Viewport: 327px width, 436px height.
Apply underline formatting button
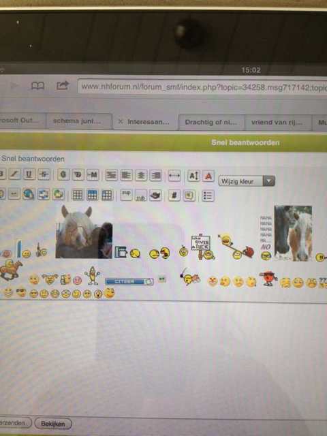click(29, 174)
